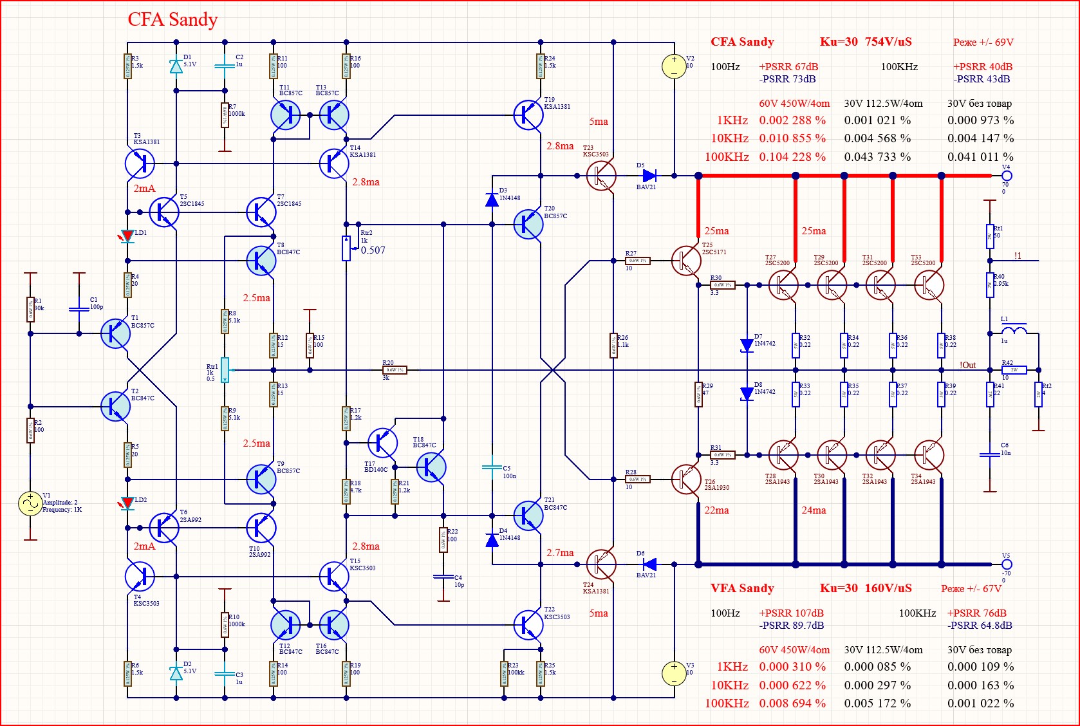Select transistor T1 BC857C symbol
The image size is (1080, 726).
116,333
